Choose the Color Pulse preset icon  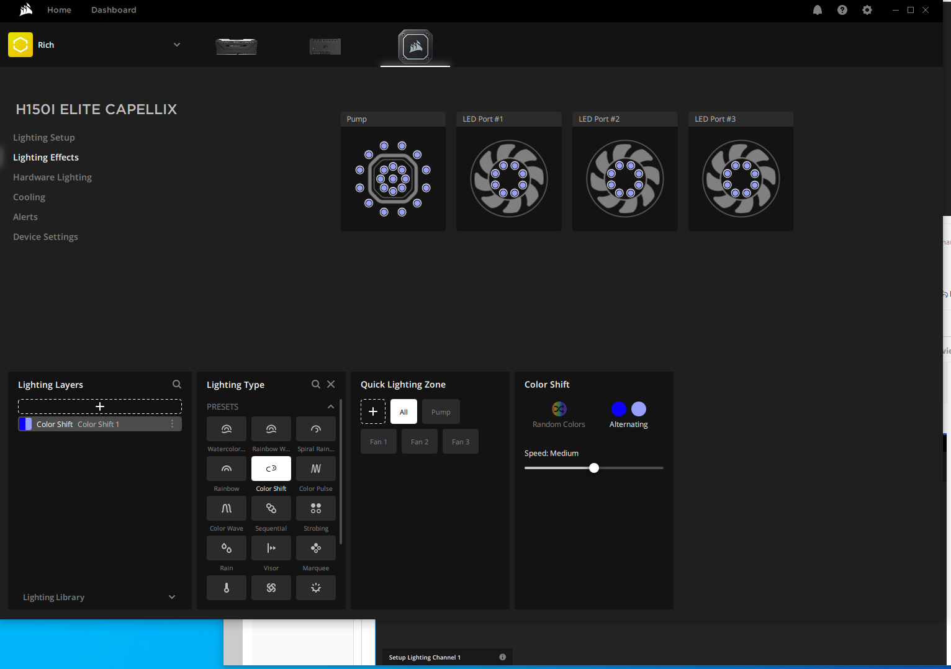click(316, 469)
